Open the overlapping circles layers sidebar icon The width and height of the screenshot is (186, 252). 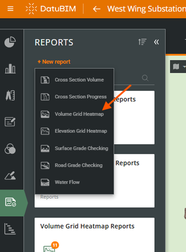point(10,149)
